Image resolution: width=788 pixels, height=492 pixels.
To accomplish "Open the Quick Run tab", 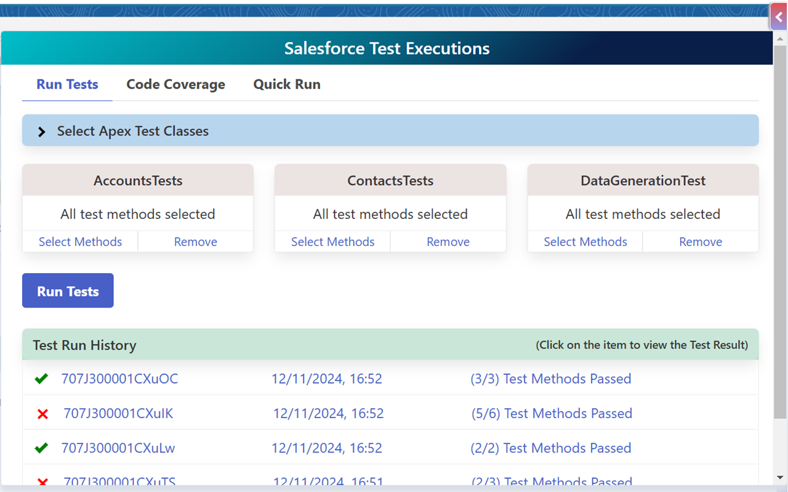I will point(286,84).
